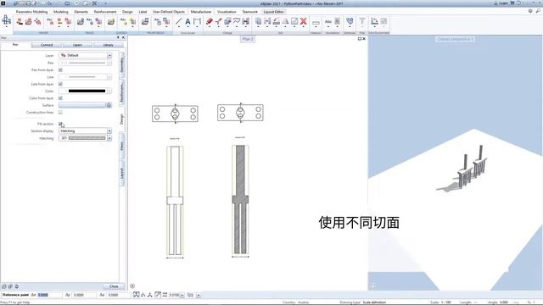Click the maximize icon of Plan viewport
Screen dimensions: 543x305
[x=360, y=39]
